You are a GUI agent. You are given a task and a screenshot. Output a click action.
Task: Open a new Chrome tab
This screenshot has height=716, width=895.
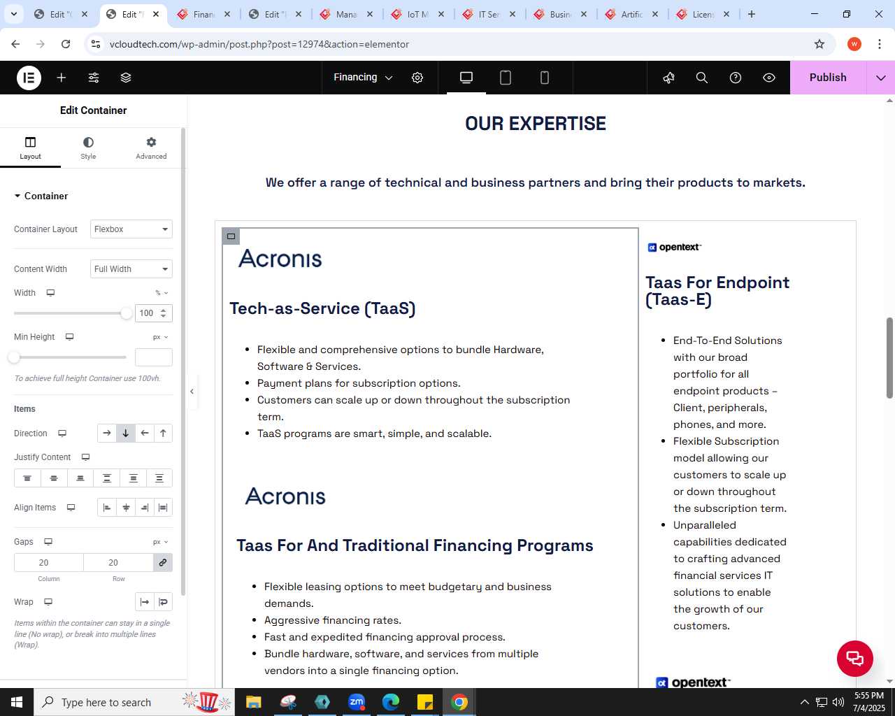click(x=752, y=14)
